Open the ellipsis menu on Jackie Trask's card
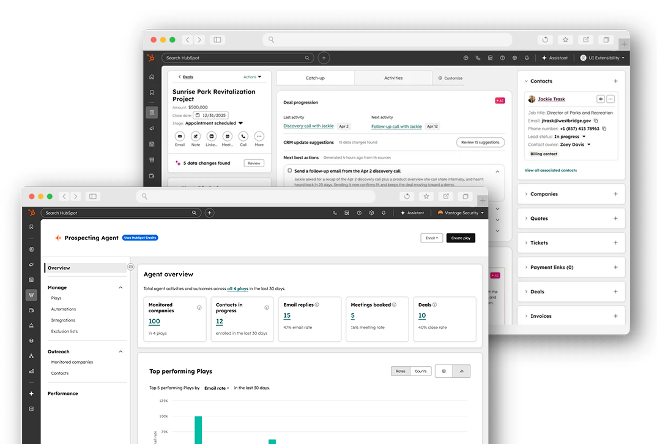Image resolution: width=657 pixels, height=444 pixels. 611,99
